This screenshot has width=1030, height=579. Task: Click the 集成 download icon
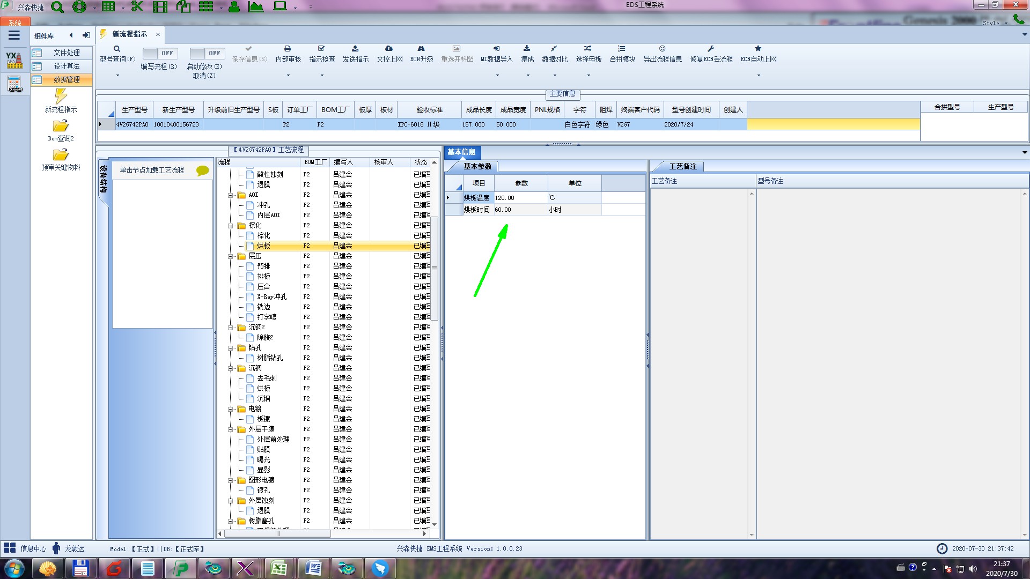click(x=527, y=49)
